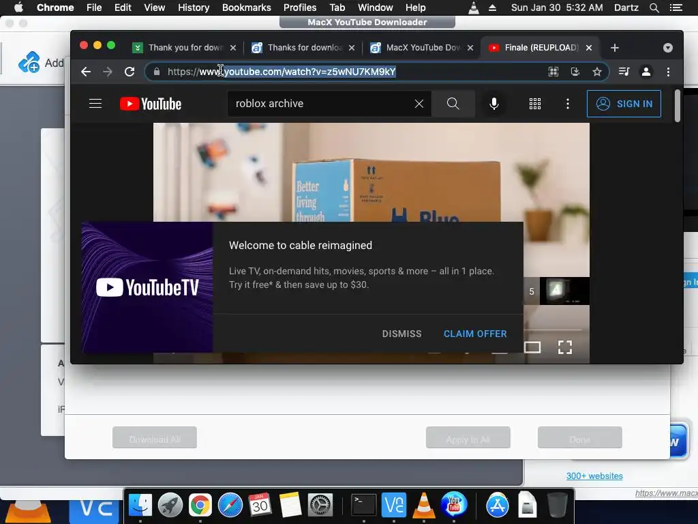Open Calendar from the dock
Viewport: 698px width, 524px height.
click(260, 506)
